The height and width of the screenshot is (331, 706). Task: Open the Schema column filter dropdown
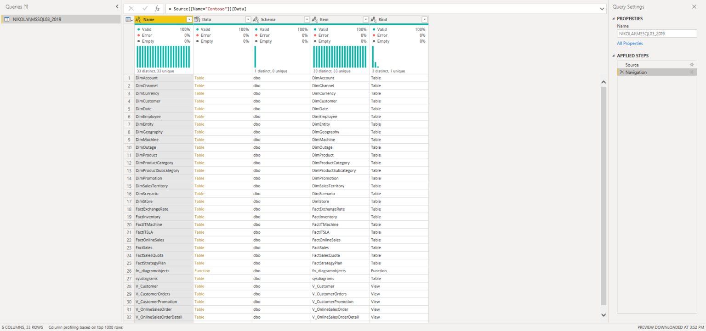307,20
